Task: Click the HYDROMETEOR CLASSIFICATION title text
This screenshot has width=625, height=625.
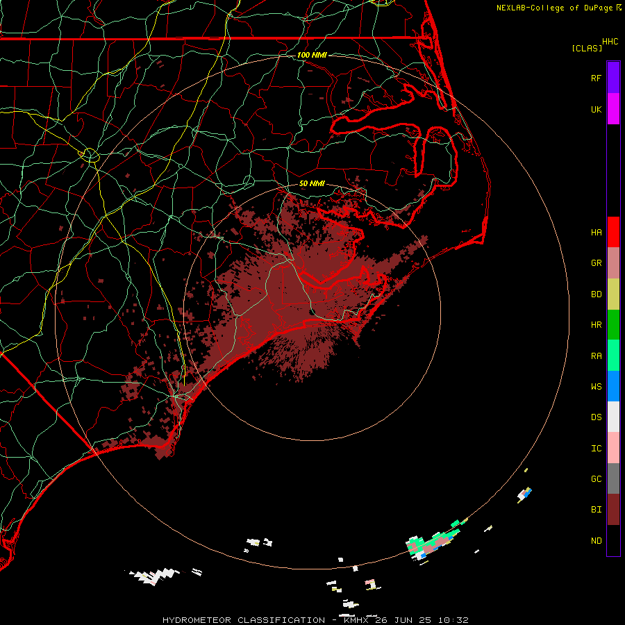Action: pyautogui.click(x=244, y=620)
